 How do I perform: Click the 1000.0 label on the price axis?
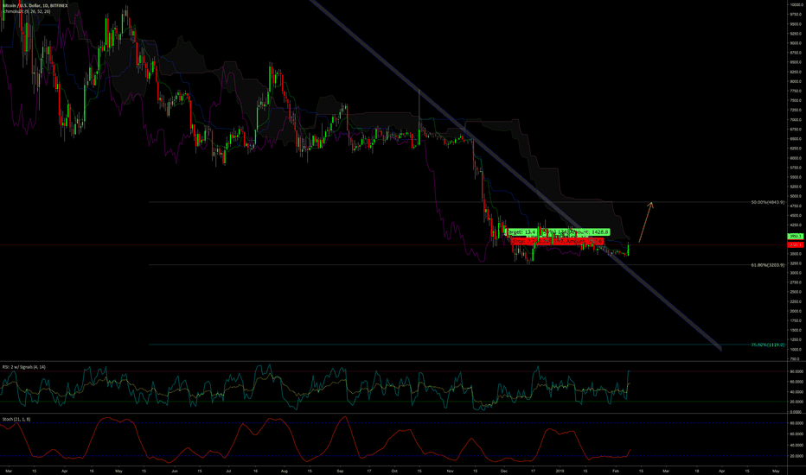[x=796, y=349]
